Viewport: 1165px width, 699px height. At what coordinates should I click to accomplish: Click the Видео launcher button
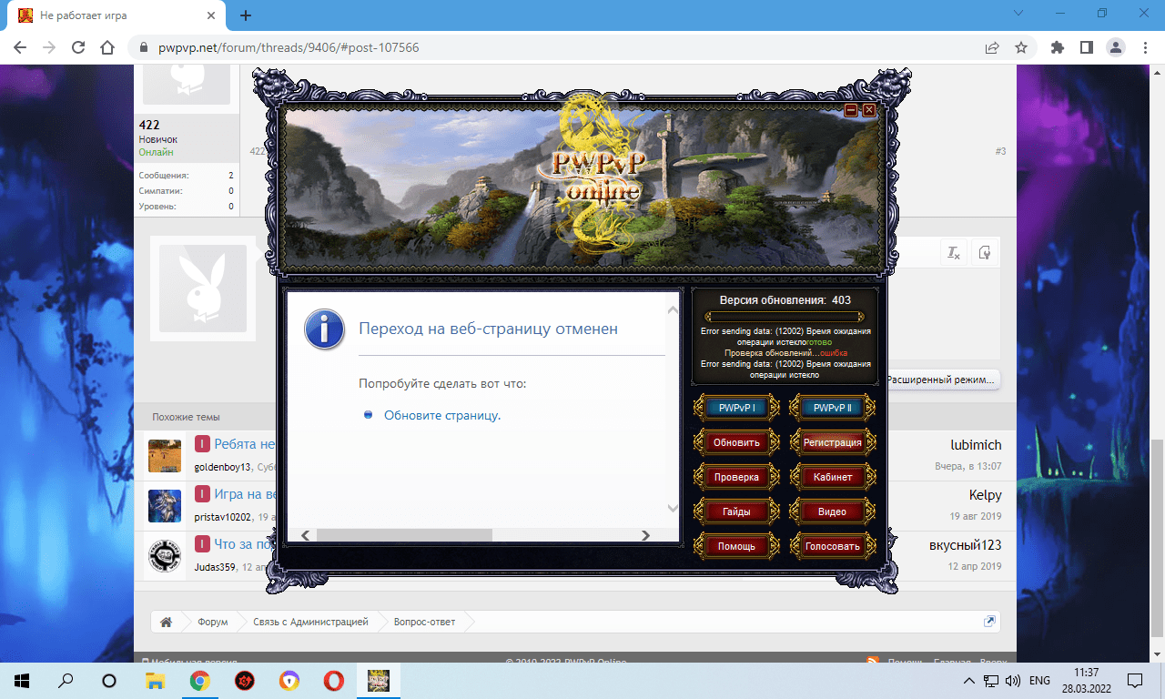click(832, 512)
